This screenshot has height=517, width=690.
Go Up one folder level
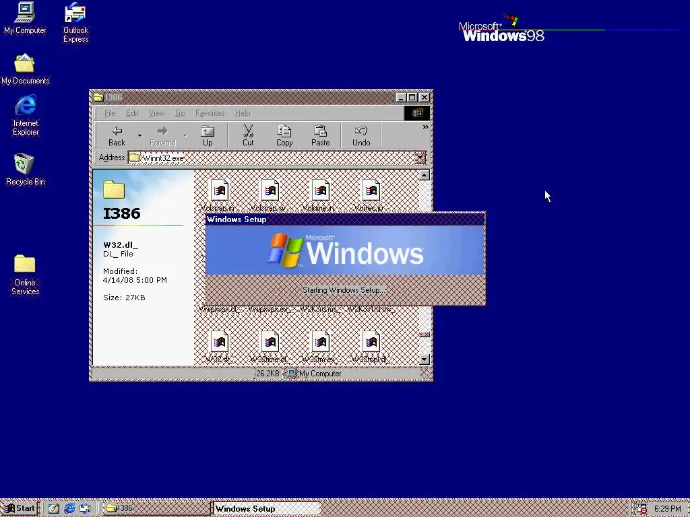coord(208,135)
